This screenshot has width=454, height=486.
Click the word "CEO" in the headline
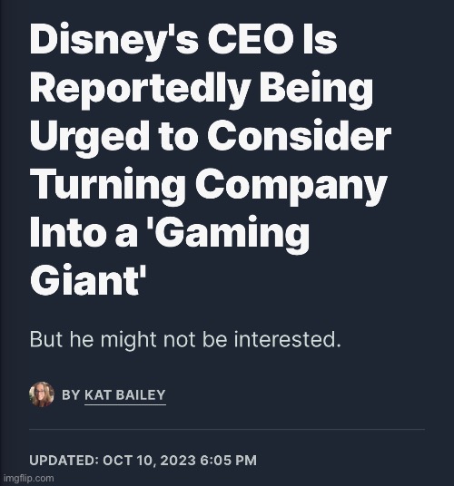[251, 39]
